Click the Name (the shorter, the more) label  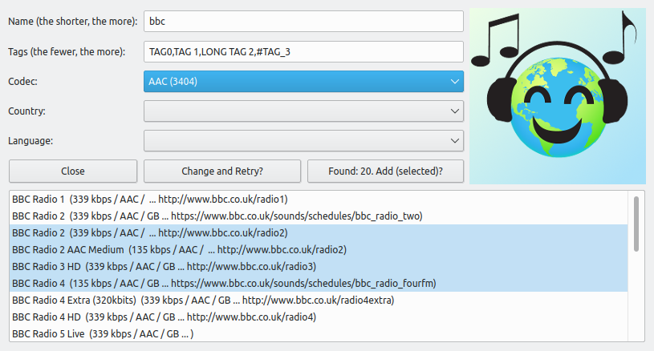pos(72,21)
